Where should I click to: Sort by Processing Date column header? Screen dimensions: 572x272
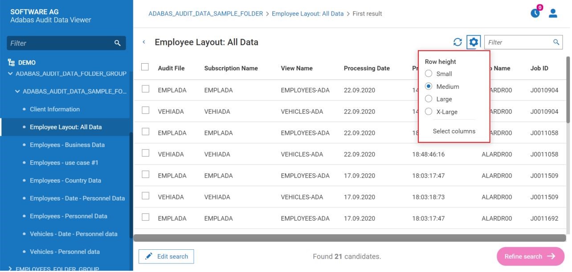point(367,68)
